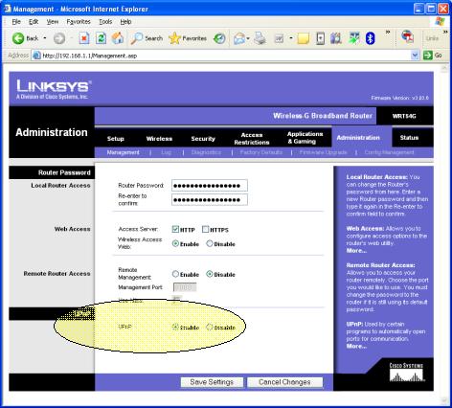Switch to the Wireless tab
452x408 pixels.
point(159,139)
